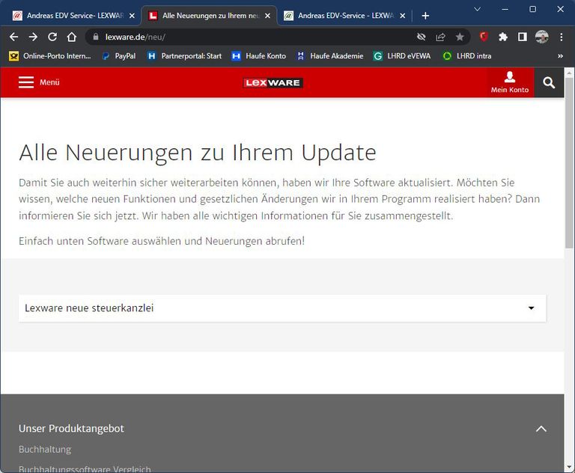The height and width of the screenshot is (473, 575).
Task: Click the scrollbar down arrow
Action: point(569,467)
